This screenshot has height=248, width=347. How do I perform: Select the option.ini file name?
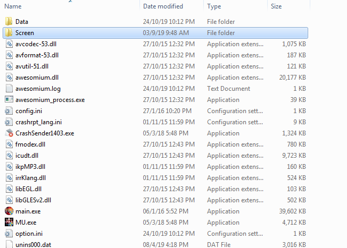[30, 234]
